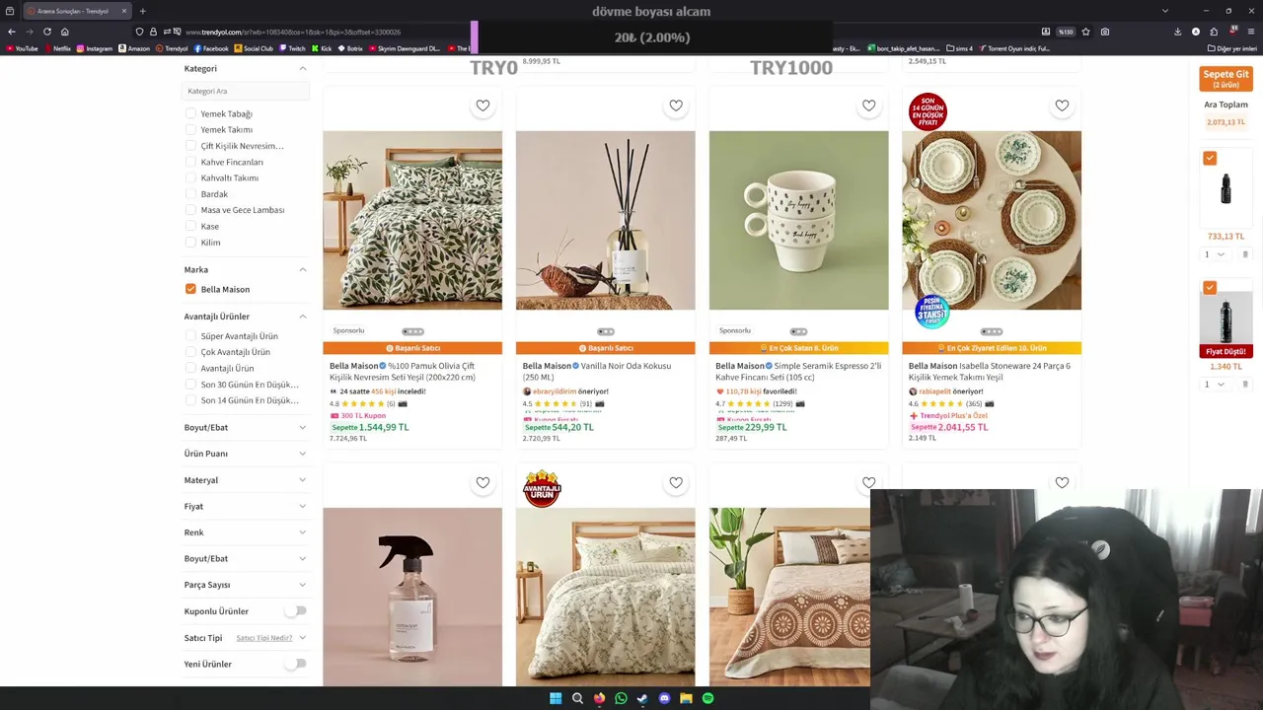Viewport: 1263px width, 710px height.
Task: Click image slider dots under dinner set
Action: pyautogui.click(x=992, y=331)
